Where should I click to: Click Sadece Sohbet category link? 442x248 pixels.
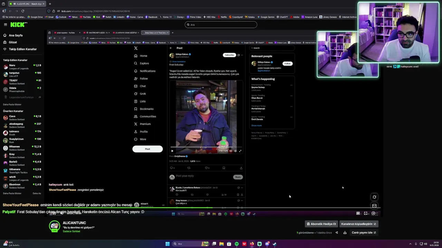[x=71, y=231]
